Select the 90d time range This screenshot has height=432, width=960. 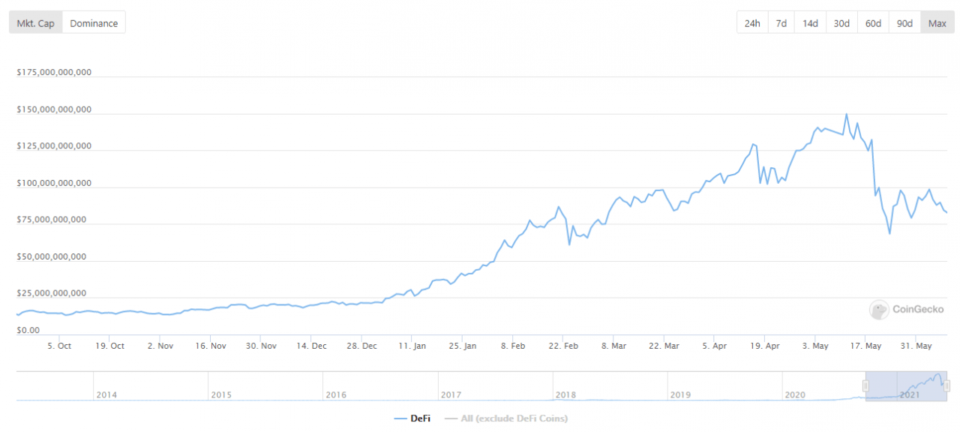pyautogui.click(x=904, y=23)
